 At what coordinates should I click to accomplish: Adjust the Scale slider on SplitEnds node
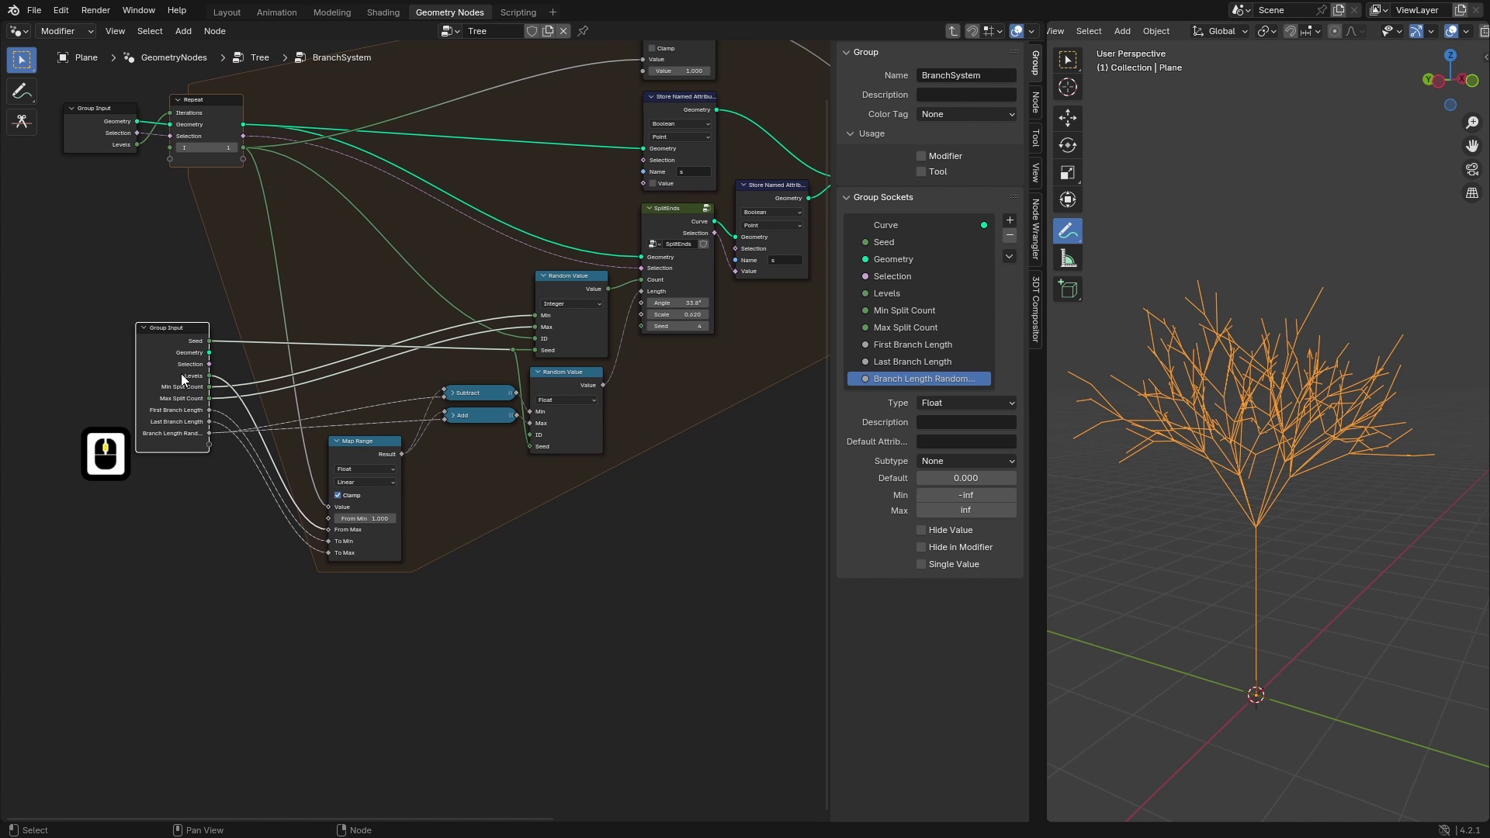tap(677, 314)
